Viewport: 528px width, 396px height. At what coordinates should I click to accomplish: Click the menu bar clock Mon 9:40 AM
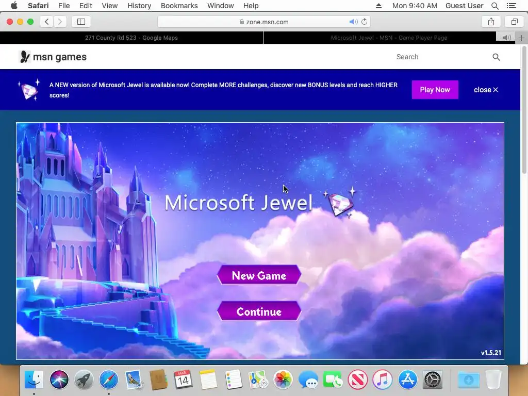[x=415, y=6]
